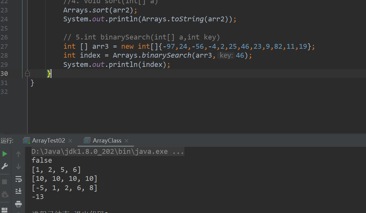Click the Print console output icon
366x213 pixels.
pyautogui.click(x=18, y=204)
